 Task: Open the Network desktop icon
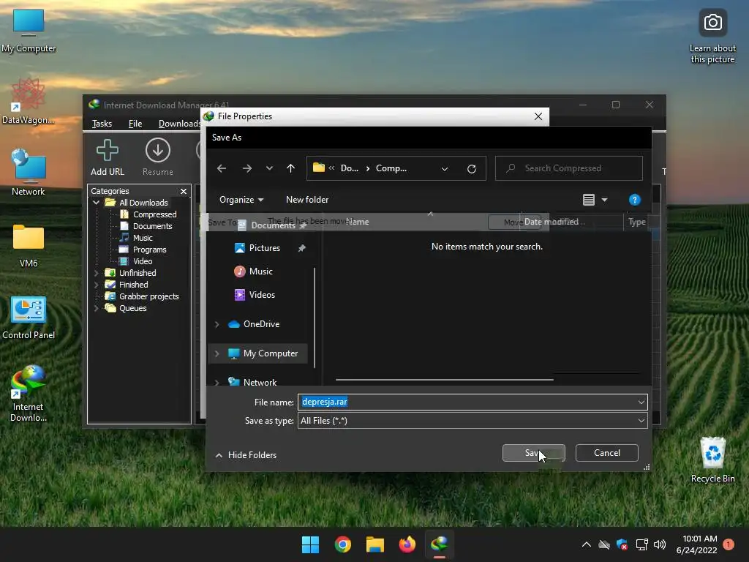29,172
